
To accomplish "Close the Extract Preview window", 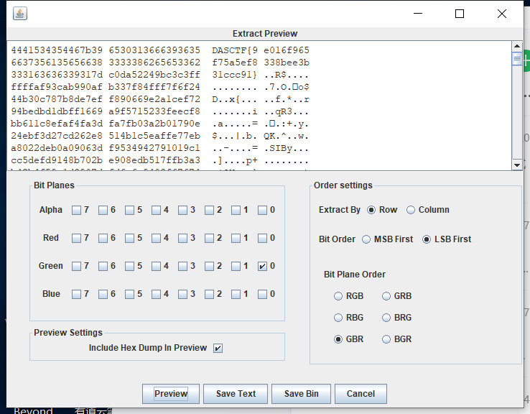I will pos(502,14).
